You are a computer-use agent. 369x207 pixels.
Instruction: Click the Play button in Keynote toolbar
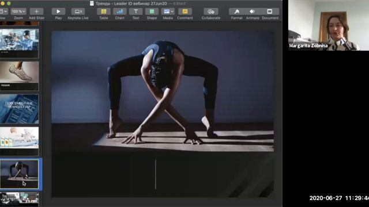point(58,11)
